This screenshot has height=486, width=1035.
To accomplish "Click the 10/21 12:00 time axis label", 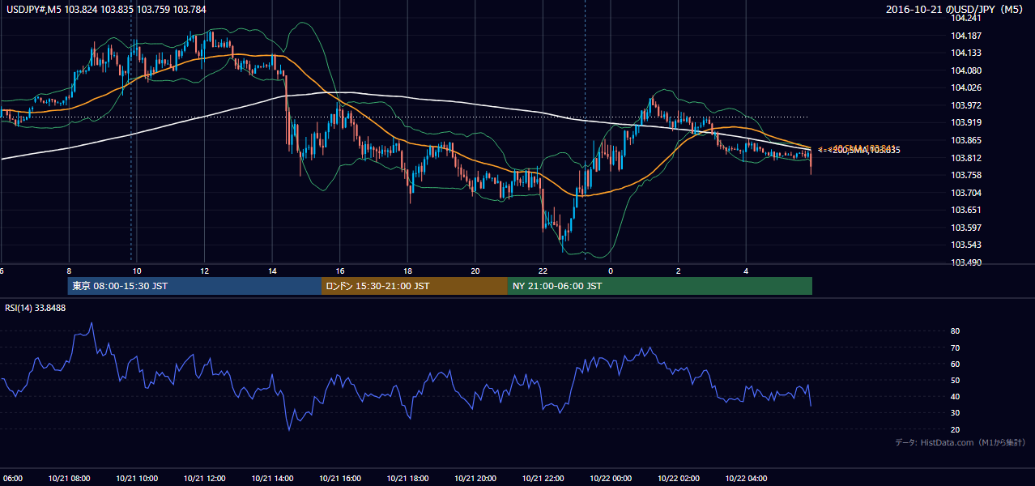I will pos(204,479).
